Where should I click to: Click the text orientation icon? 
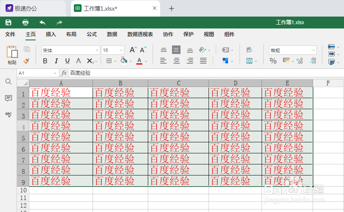203,50
